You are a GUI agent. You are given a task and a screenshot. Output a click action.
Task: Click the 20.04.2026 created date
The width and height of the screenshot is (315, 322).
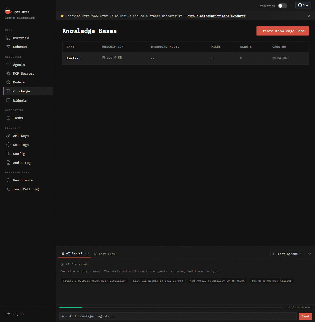pyautogui.click(x=281, y=58)
